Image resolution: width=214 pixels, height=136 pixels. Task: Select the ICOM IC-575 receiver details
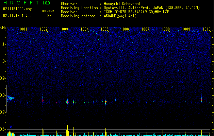136,12
